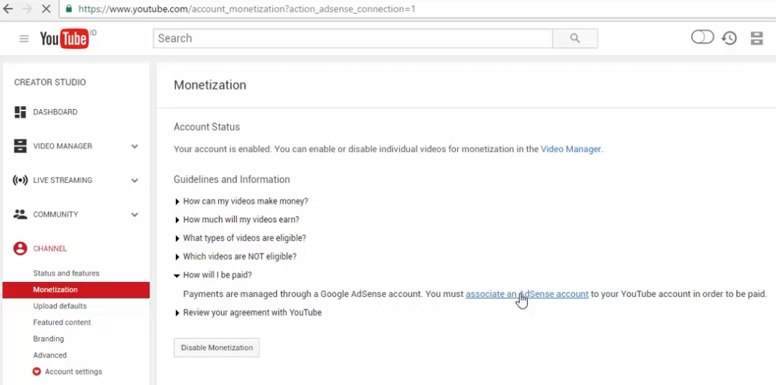778x385 pixels.
Task: Click the DASHBOARD sidebar label
Action: 55,112
